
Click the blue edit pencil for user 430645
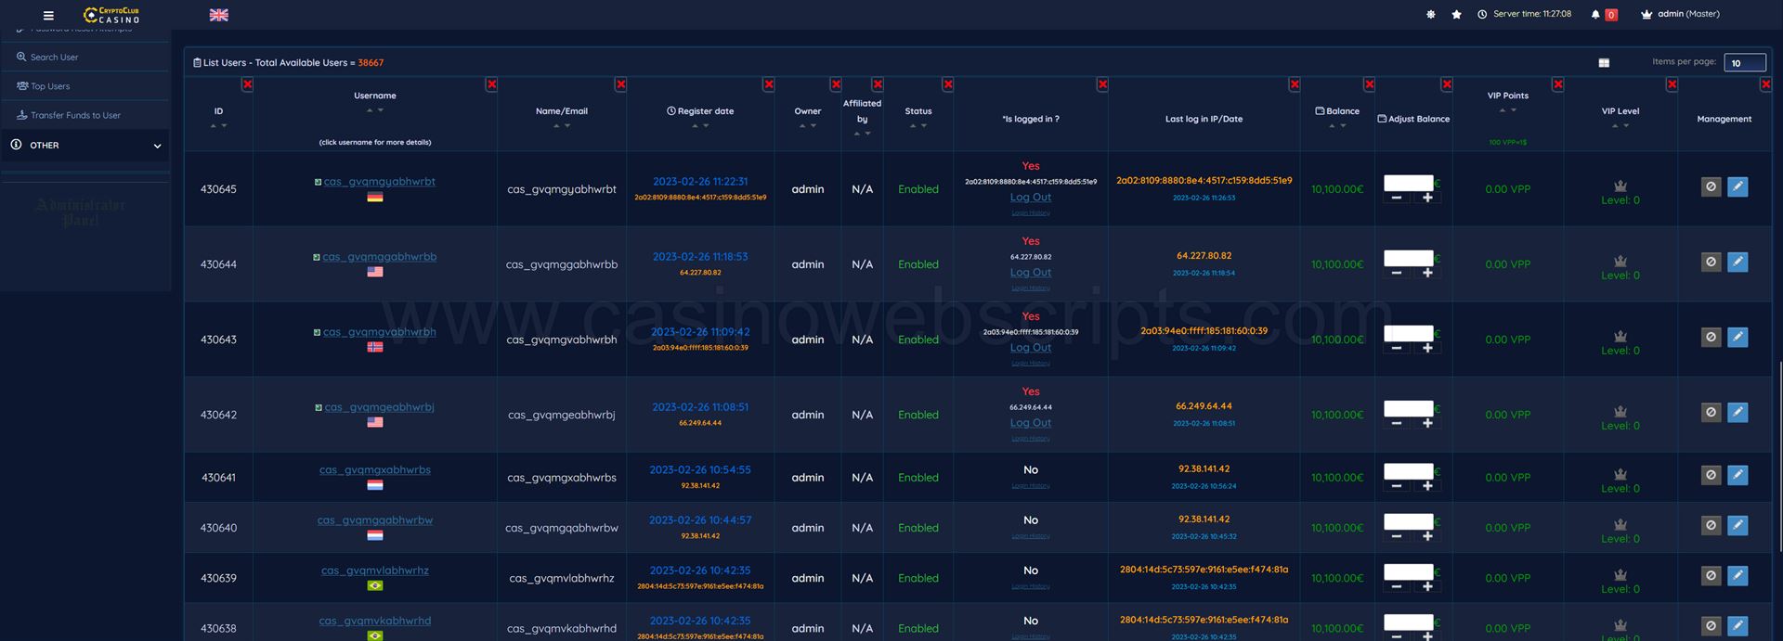(1737, 186)
